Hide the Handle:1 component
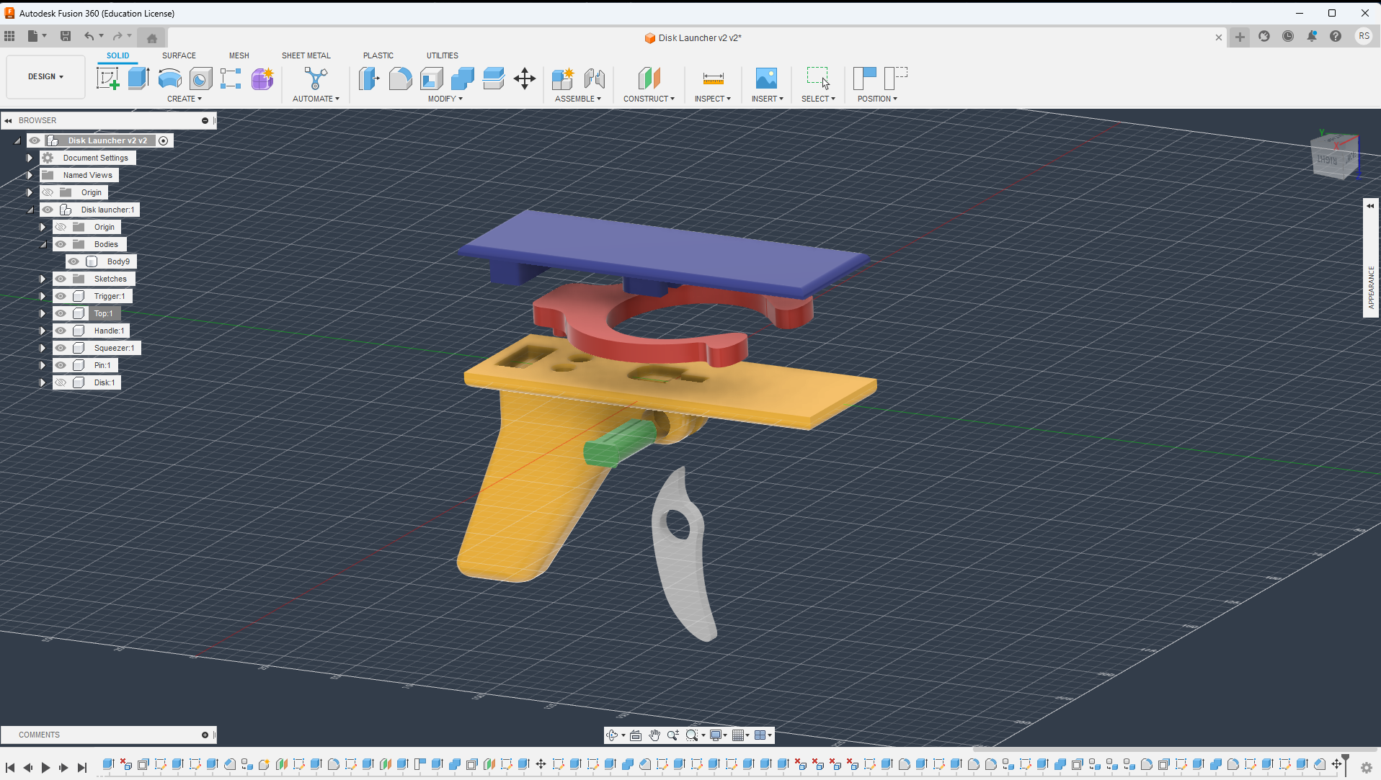Viewport: 1381px width, 780px height. click(61, 331)
